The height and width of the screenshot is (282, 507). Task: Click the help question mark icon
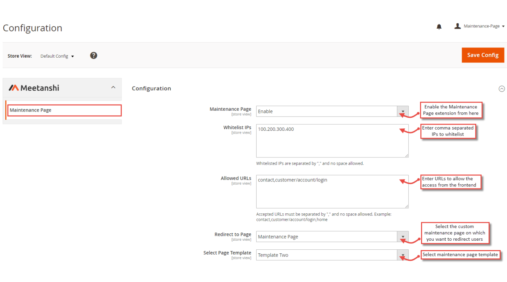coord(94,55)
